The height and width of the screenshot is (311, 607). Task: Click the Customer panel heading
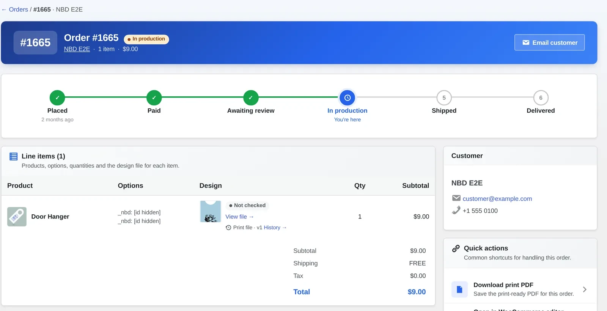coord(467,156)
